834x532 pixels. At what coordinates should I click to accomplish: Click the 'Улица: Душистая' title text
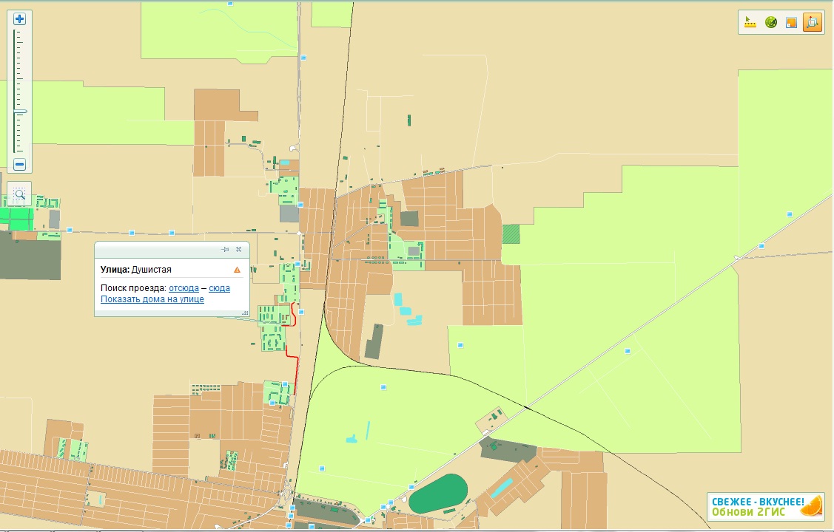pyautogui.click(x=136, y=270)
